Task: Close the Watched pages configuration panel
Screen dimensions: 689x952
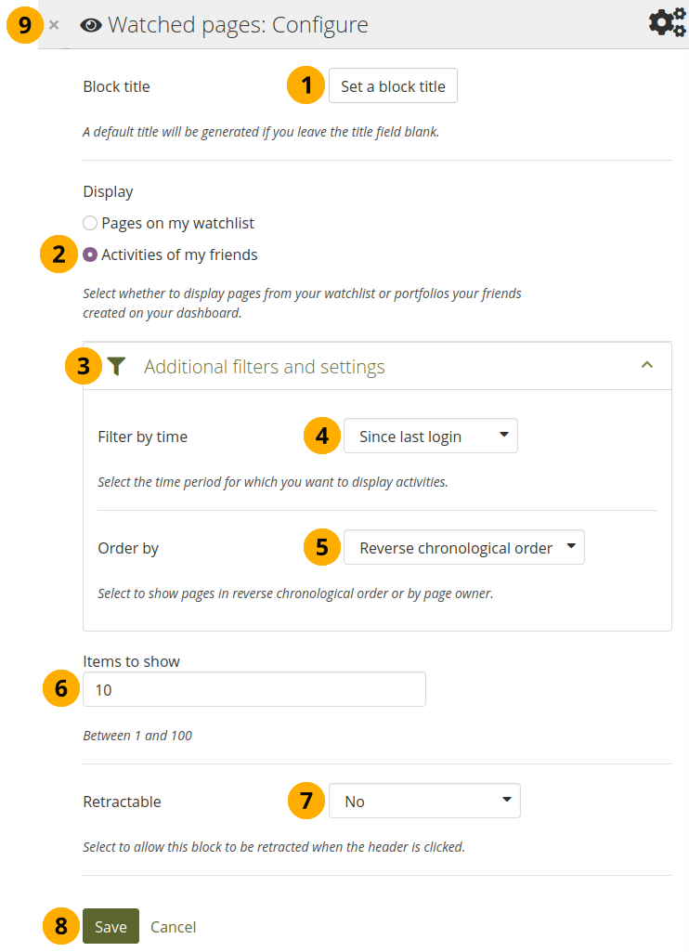Action: point(54,25)
